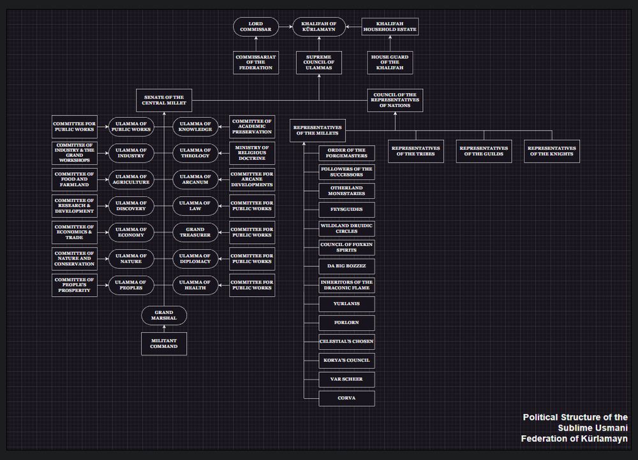Screen dimensions: 638x460
Task: Click the Khalifah of Kürlamayn node
Action: coord(318,27)
